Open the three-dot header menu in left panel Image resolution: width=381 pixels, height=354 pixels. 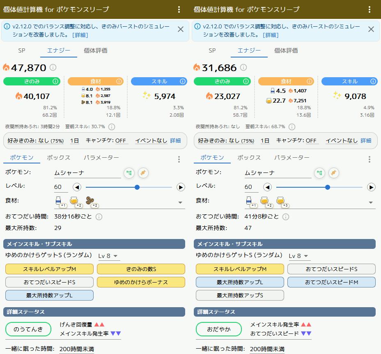179,9
